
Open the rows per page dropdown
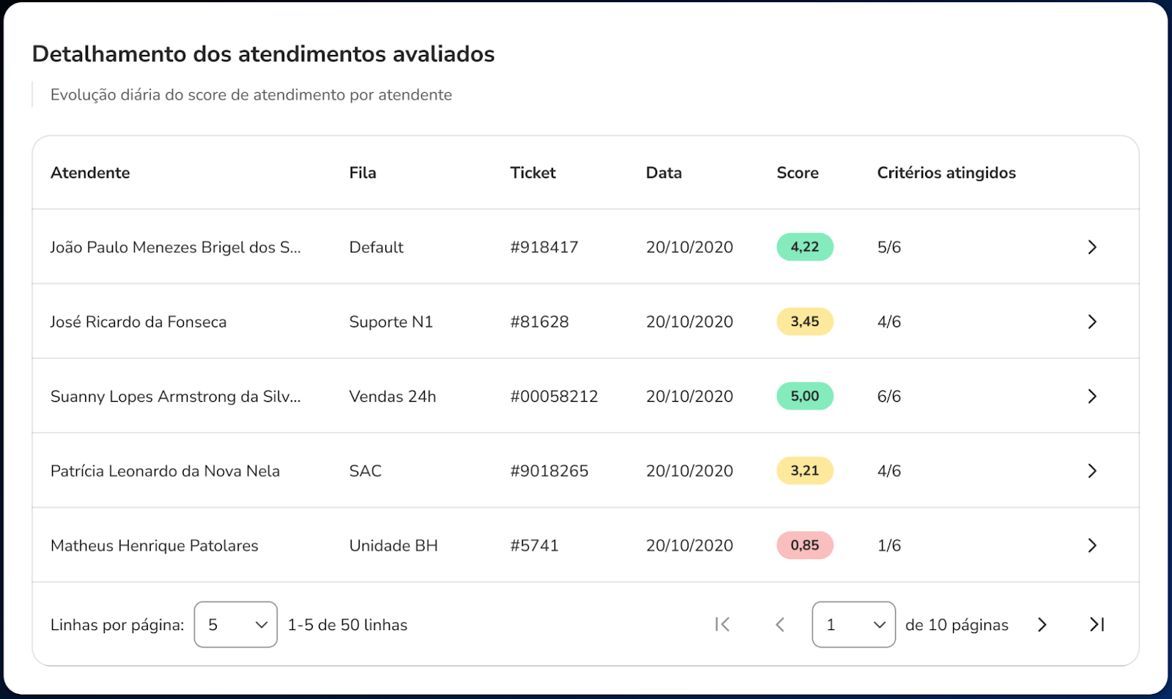pyautogui.click(x=235, y=624)
